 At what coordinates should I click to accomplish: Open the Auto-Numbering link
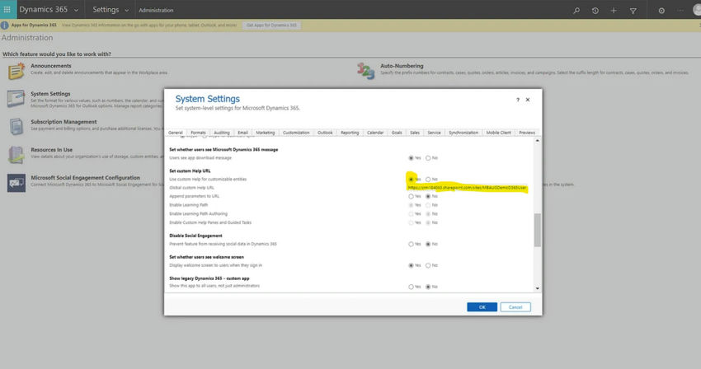(x=402, y=66)
